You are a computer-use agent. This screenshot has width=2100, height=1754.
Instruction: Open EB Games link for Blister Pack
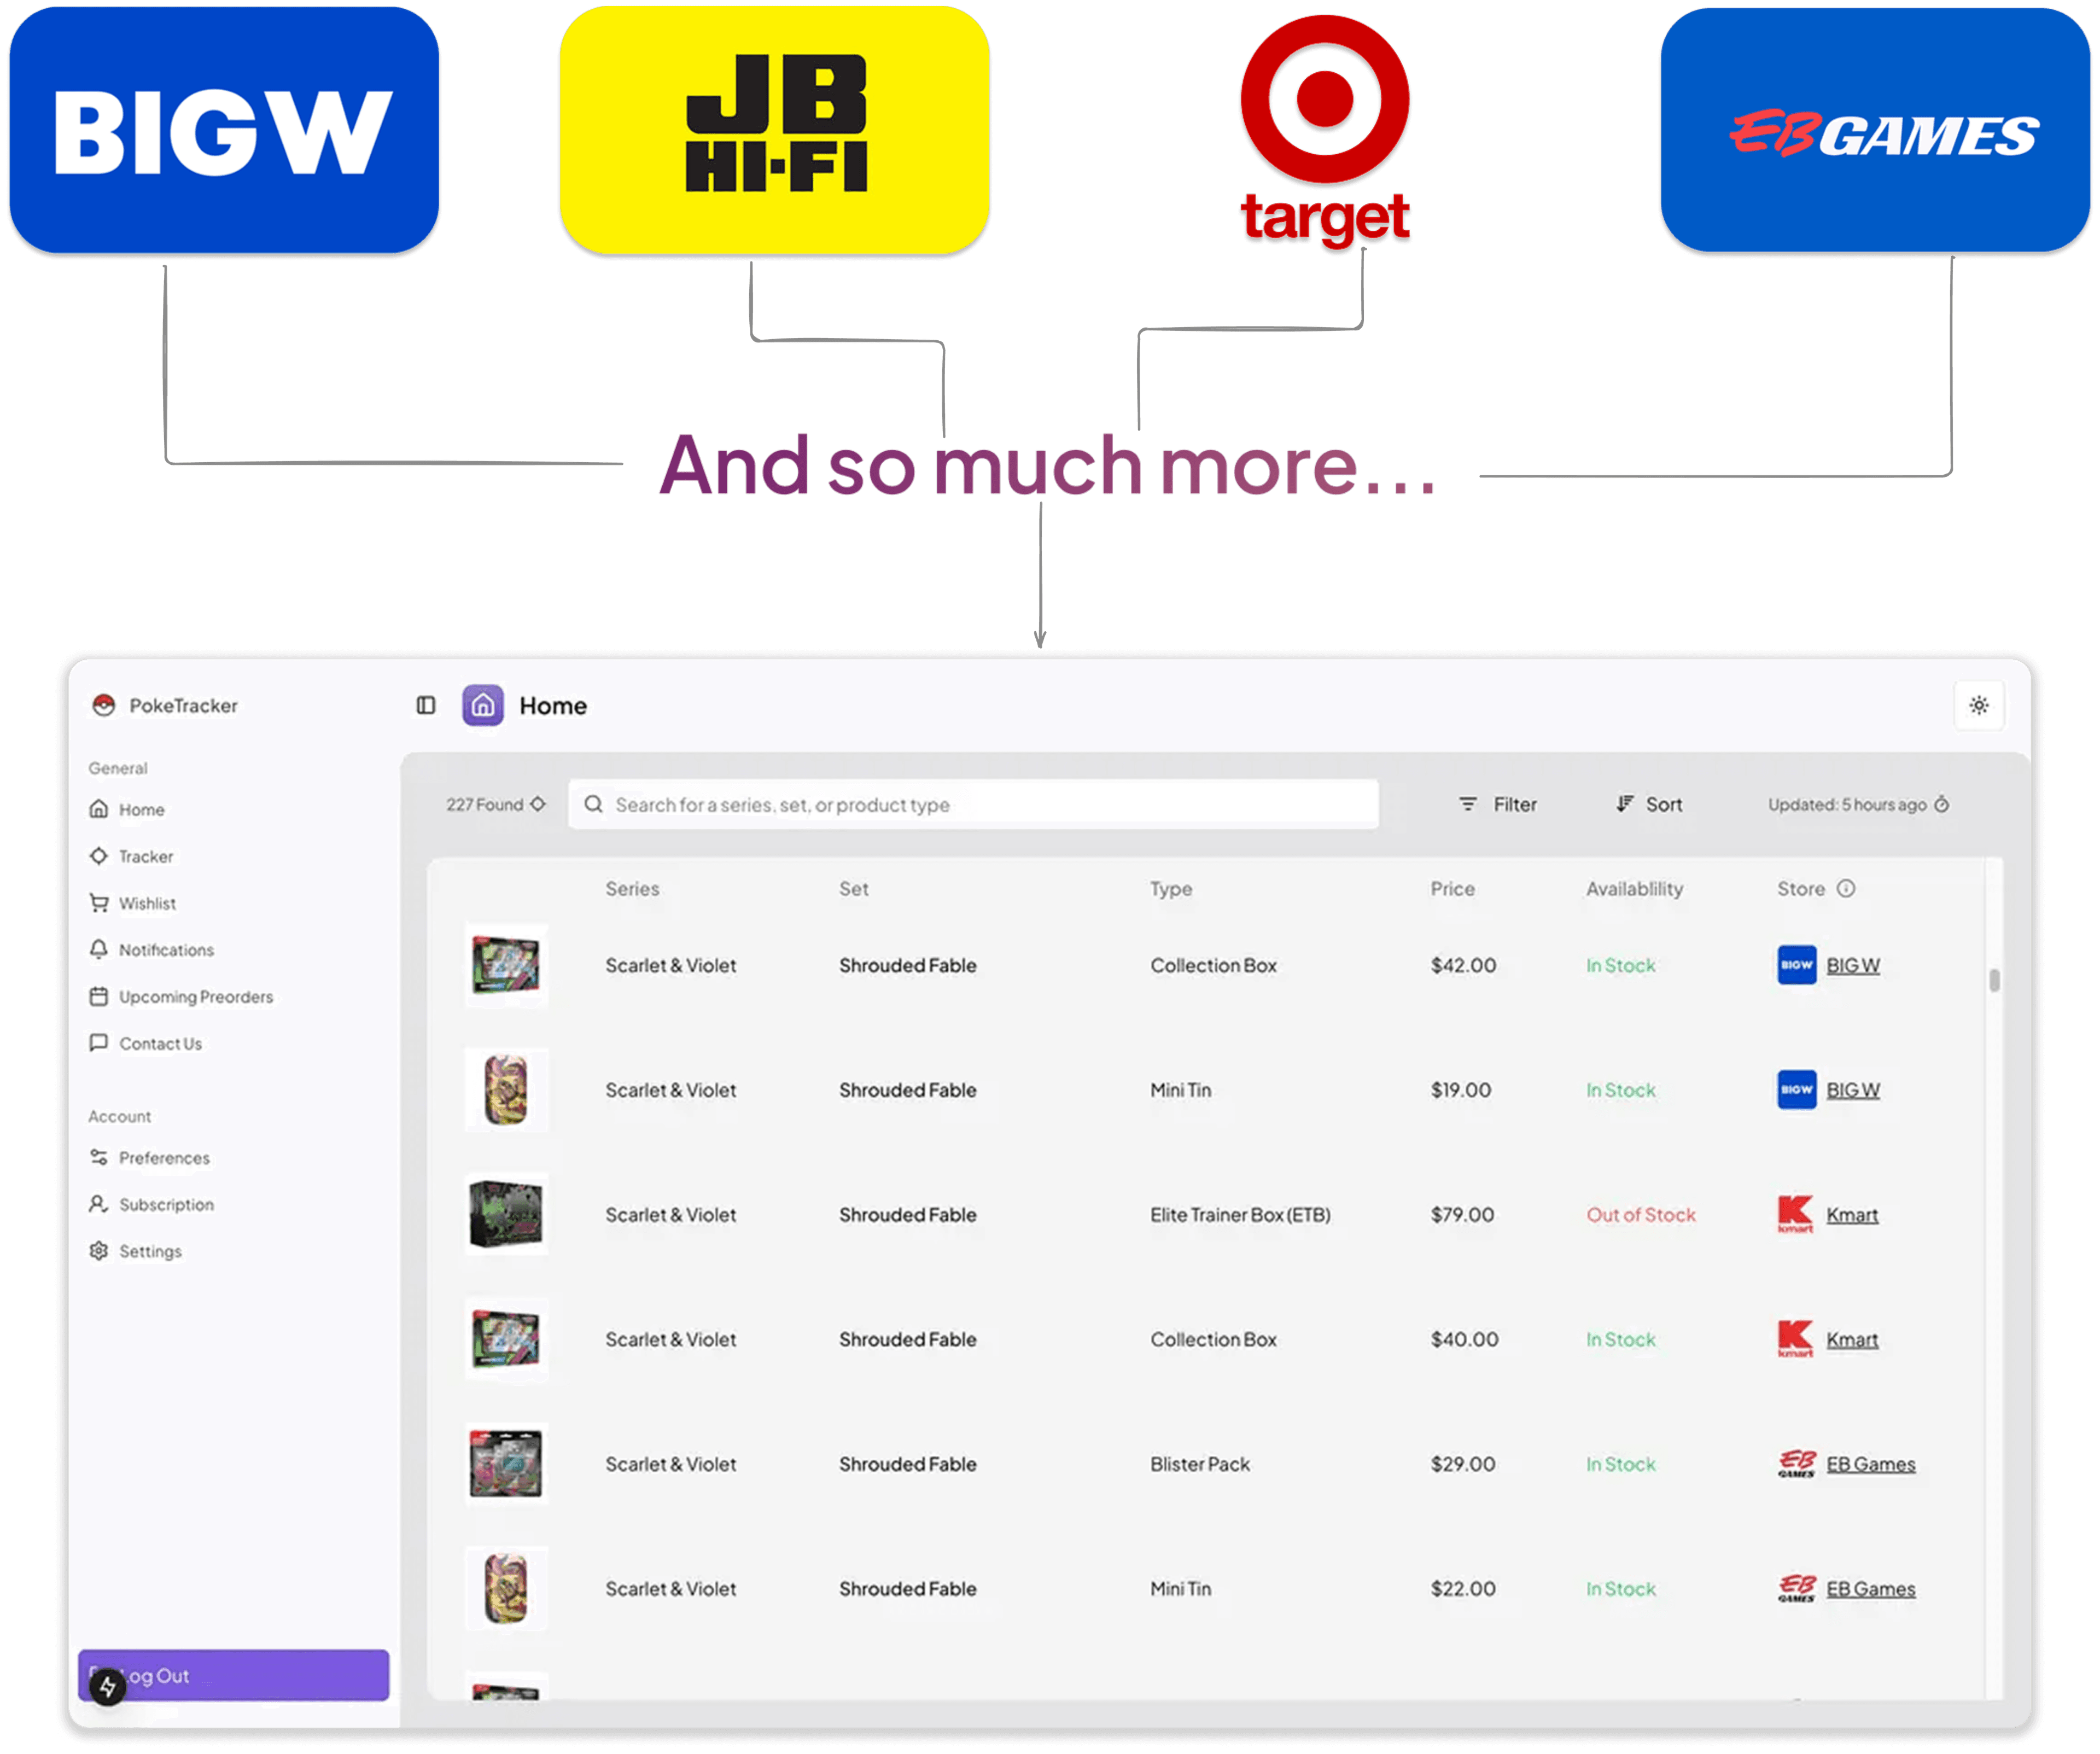[x=1871, y=1465]
